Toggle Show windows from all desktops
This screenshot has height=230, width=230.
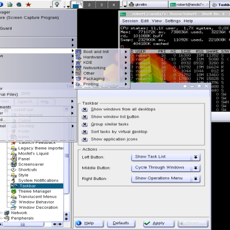coord(85,109)
